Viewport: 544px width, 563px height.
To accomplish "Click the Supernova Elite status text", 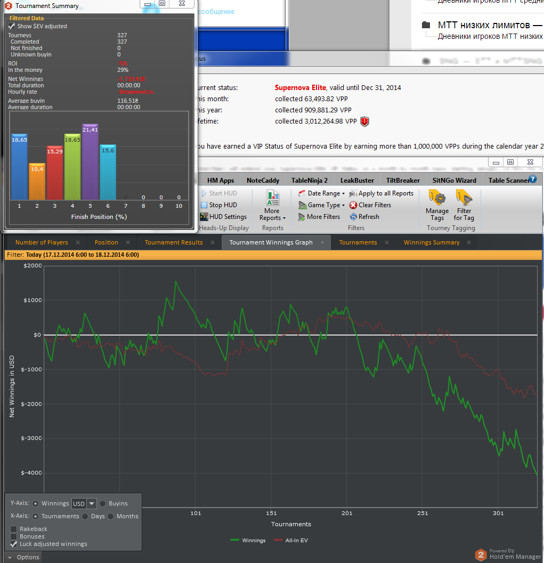I will point(300,87).
